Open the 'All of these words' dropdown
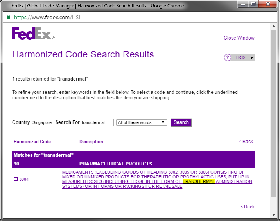Screen dimensions: 280x221 [x=142, y=122]
